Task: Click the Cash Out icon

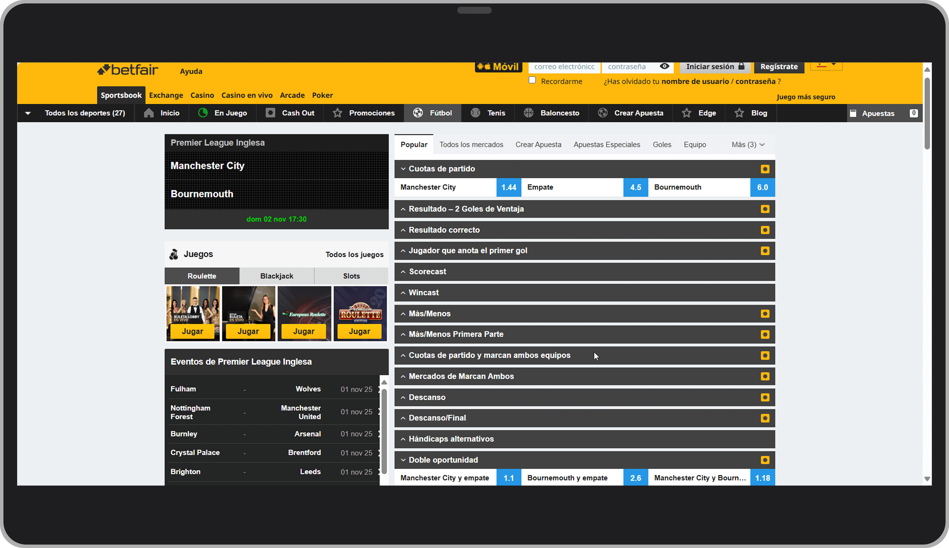Action: (270, 113)
